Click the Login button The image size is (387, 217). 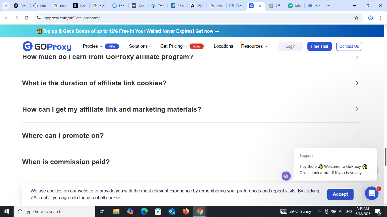(x=290, y=46)
